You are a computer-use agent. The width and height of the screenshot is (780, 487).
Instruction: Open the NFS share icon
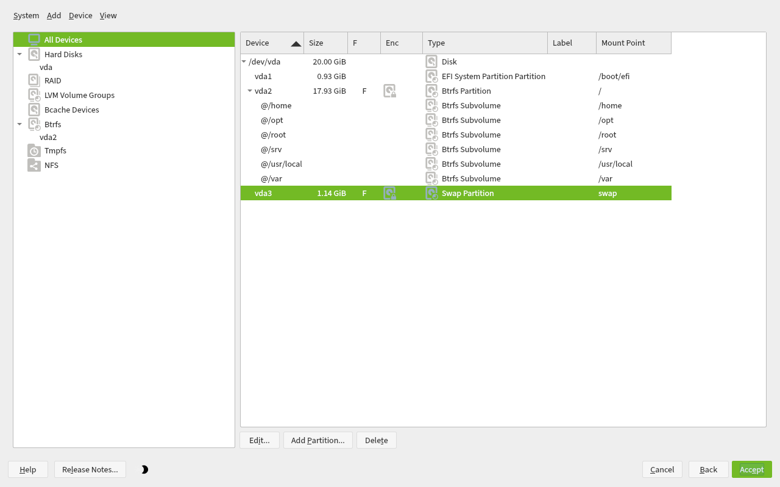[34, 165]
